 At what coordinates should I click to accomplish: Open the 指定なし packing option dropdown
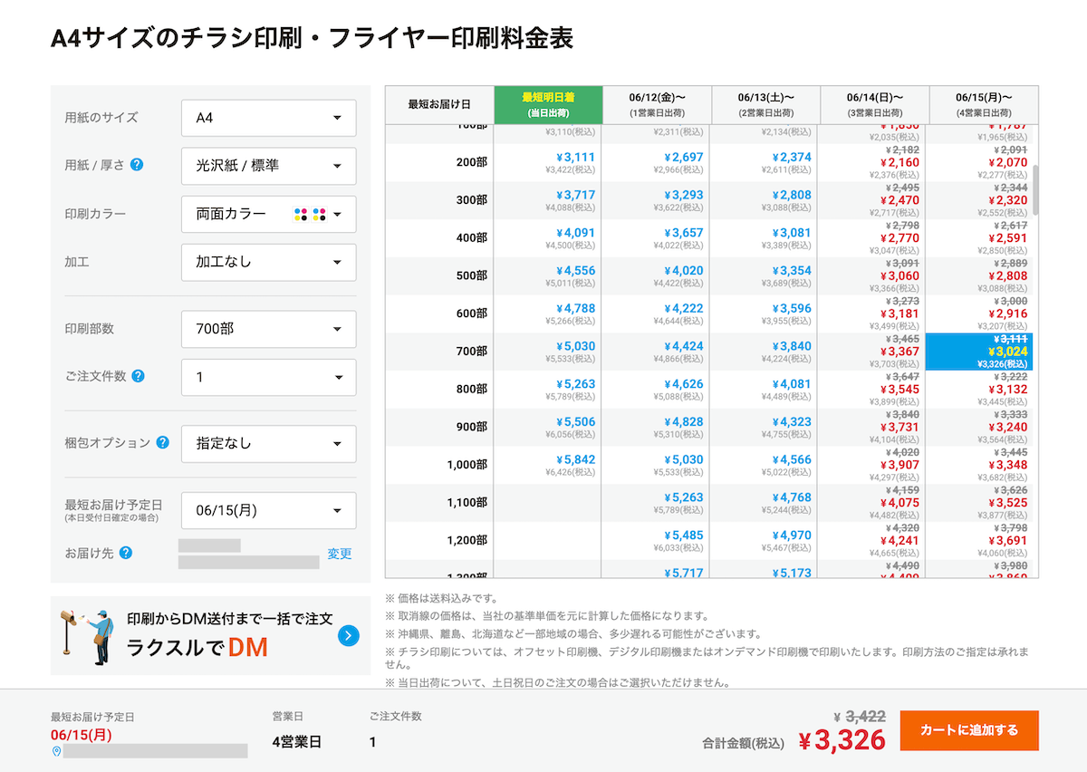click(x=269, y=444)
